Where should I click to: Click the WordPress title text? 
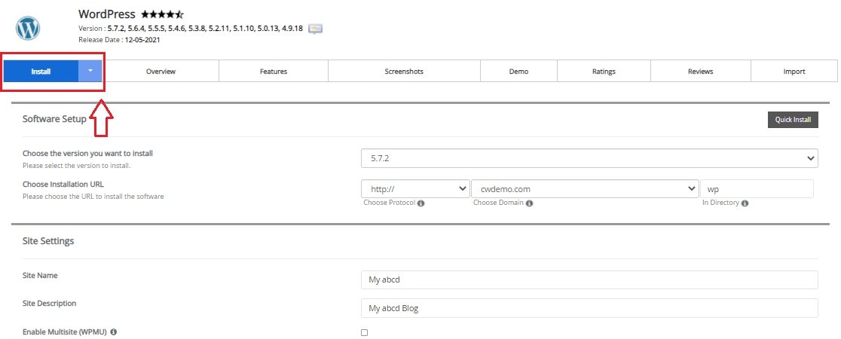coord(107,14)
